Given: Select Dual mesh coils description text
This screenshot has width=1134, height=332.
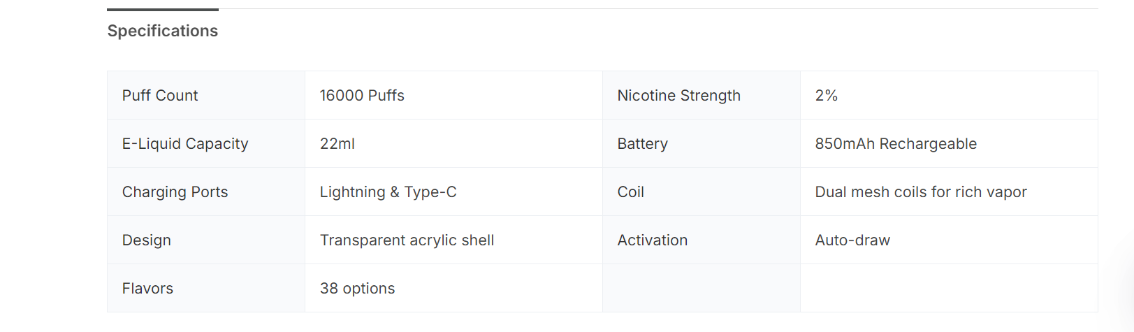Looking at the screenshot, I should [920, 192].
